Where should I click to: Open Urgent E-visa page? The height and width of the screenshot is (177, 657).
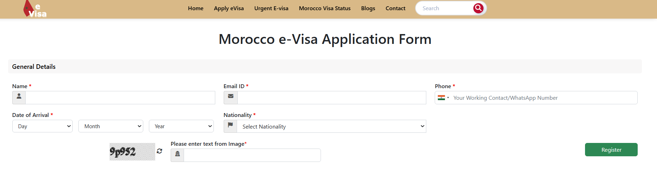[x=271, y=8]
